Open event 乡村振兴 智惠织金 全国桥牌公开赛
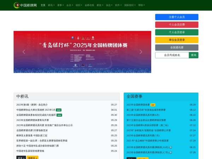Screen dimensions: 212x159 pyautogui.click(x=149, y=130)
